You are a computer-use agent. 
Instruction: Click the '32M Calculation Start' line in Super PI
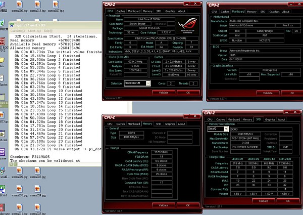coord(56,36)
